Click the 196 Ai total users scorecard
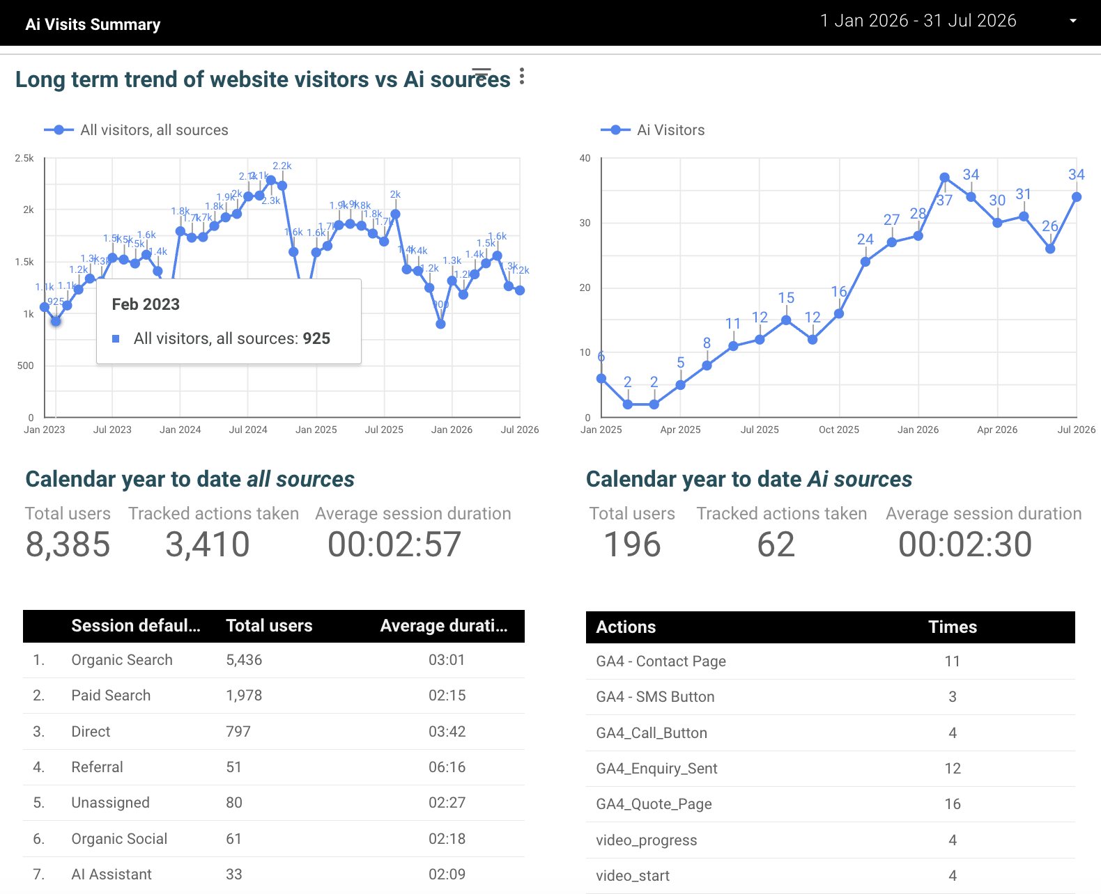Image resolution: width=1101 pixels, height=894 pixels. (x=632, y=534)
